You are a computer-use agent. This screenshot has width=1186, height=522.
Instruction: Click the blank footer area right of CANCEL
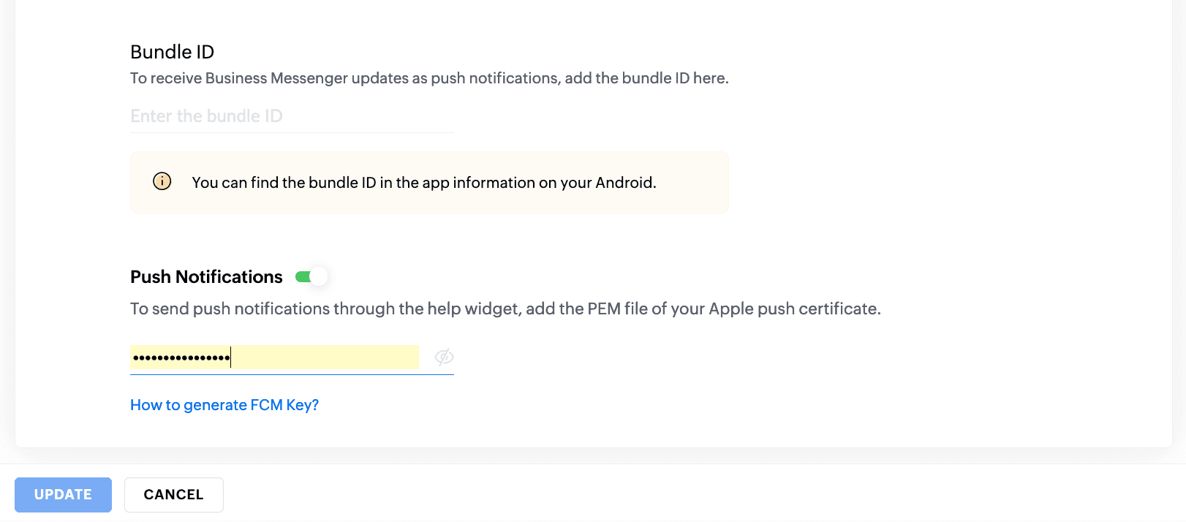[x=658, y=494]
